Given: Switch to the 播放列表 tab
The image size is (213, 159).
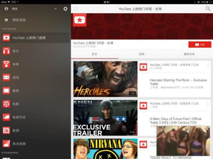Looking at the screenshot, I should [189, 54].
